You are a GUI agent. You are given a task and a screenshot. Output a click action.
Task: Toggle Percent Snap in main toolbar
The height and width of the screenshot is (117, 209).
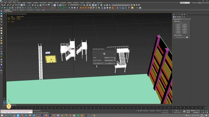point(63,5)
